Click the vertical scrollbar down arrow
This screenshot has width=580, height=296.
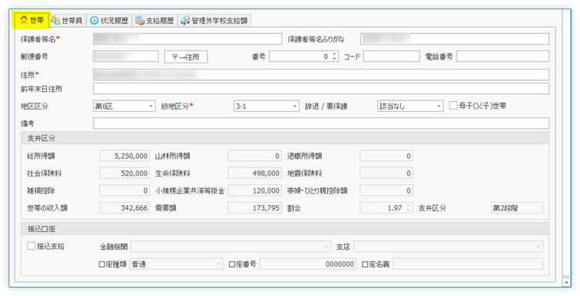(566, 283)
